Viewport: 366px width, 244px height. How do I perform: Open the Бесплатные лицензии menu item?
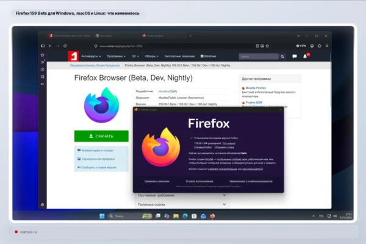[x=179, y=56]
